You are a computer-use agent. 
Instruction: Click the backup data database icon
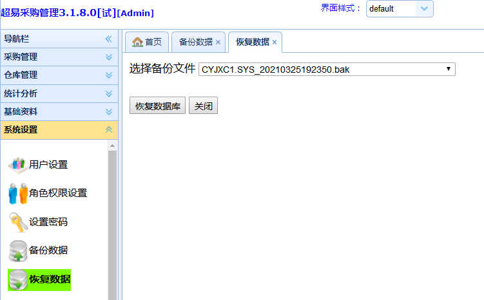17,250
